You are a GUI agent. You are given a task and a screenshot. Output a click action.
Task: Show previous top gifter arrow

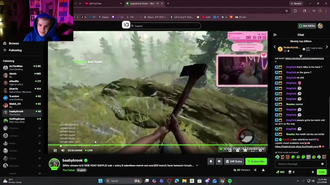(275, 47)
